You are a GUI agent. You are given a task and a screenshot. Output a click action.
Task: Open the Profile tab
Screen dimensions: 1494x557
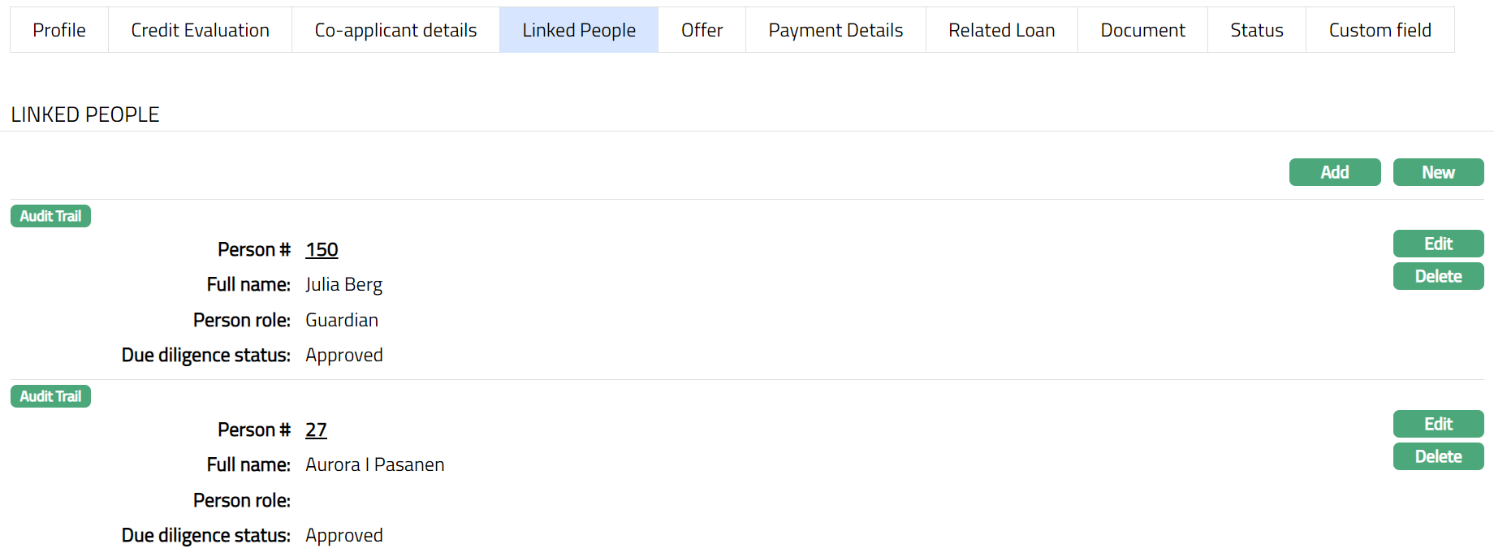59,30
